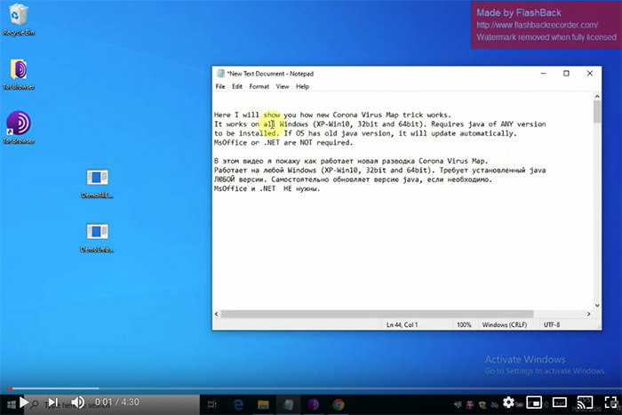
Task: Minimize the Notepad window
Action: pos(543,74)
